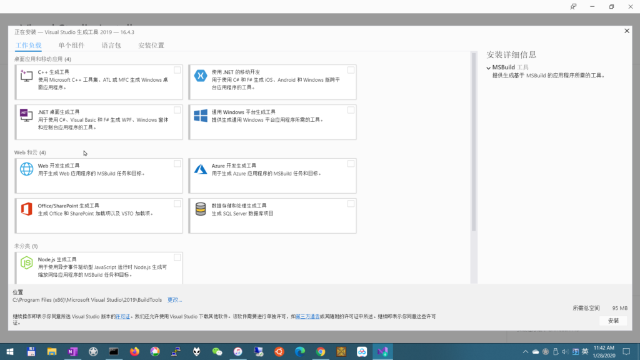
Task: Click the 更改... link to change location
Action: click(174, 300)
